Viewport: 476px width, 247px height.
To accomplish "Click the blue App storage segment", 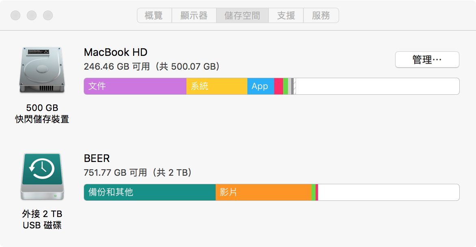I will pyautogui.click(x=260, y=86).
